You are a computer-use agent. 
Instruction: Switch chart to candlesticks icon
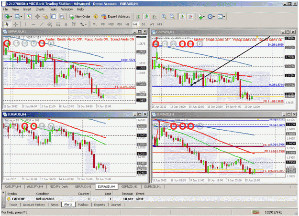(146, 17)
